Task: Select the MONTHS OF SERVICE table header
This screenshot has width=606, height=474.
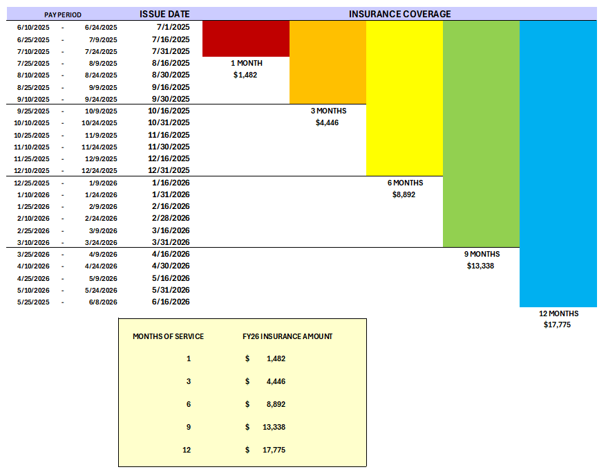Action: tap(169, 336)
